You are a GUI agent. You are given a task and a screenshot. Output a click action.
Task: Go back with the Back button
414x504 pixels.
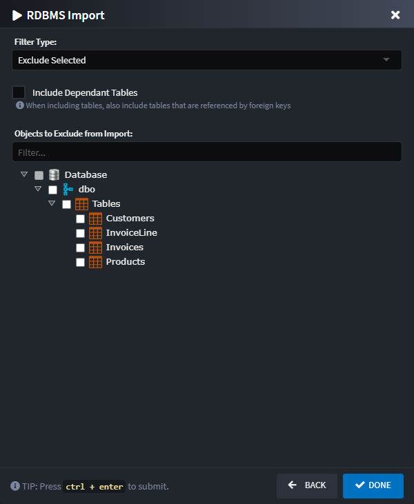(x=307, y=485)
